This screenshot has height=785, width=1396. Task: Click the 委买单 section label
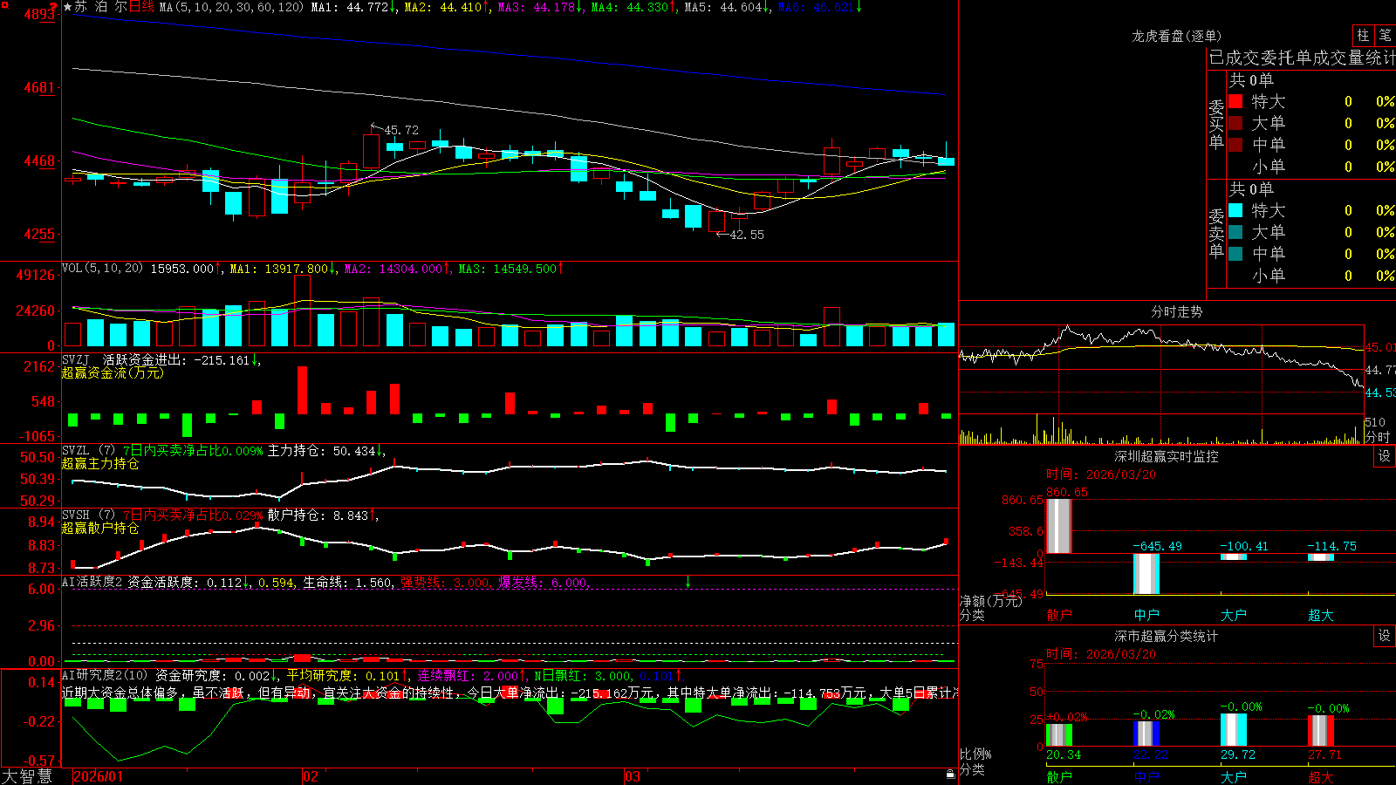click(1216, 125)
